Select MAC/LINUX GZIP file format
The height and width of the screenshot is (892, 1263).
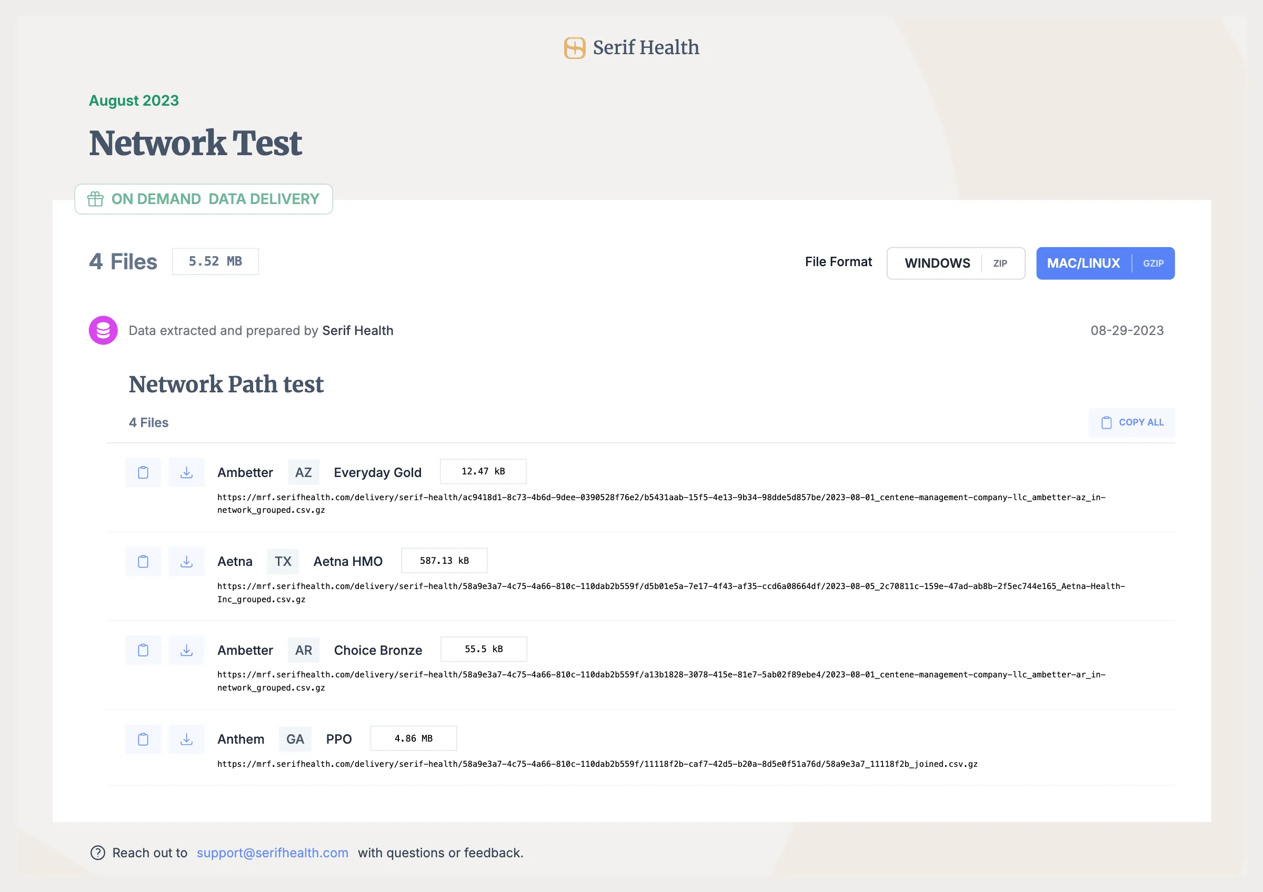click(1105, 263)
